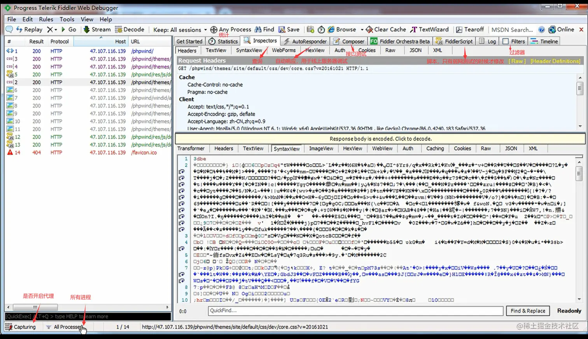This screenshot has height=339, width=588.
Task: Click the timer clock toolbar icon
Action: point(321,30)
